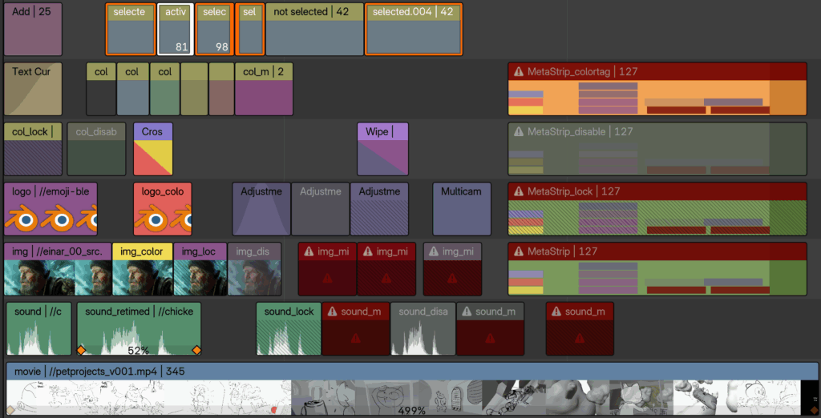Click center warning icon in unhatched red img_mi strip
The height and width of the screenshot is (418, 821).
click(327, 278)
